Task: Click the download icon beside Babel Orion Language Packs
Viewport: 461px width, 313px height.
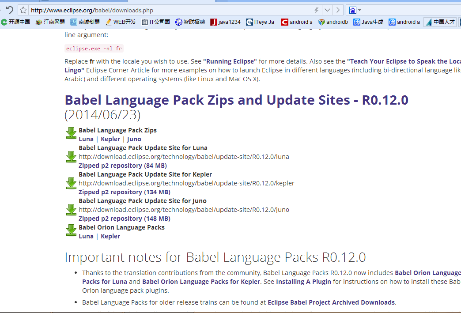Action: 71,230
